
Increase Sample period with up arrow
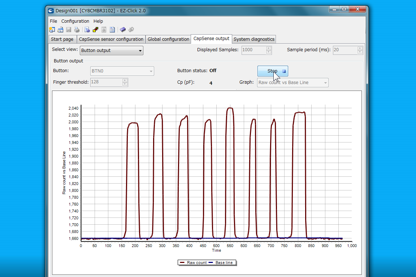360,48
